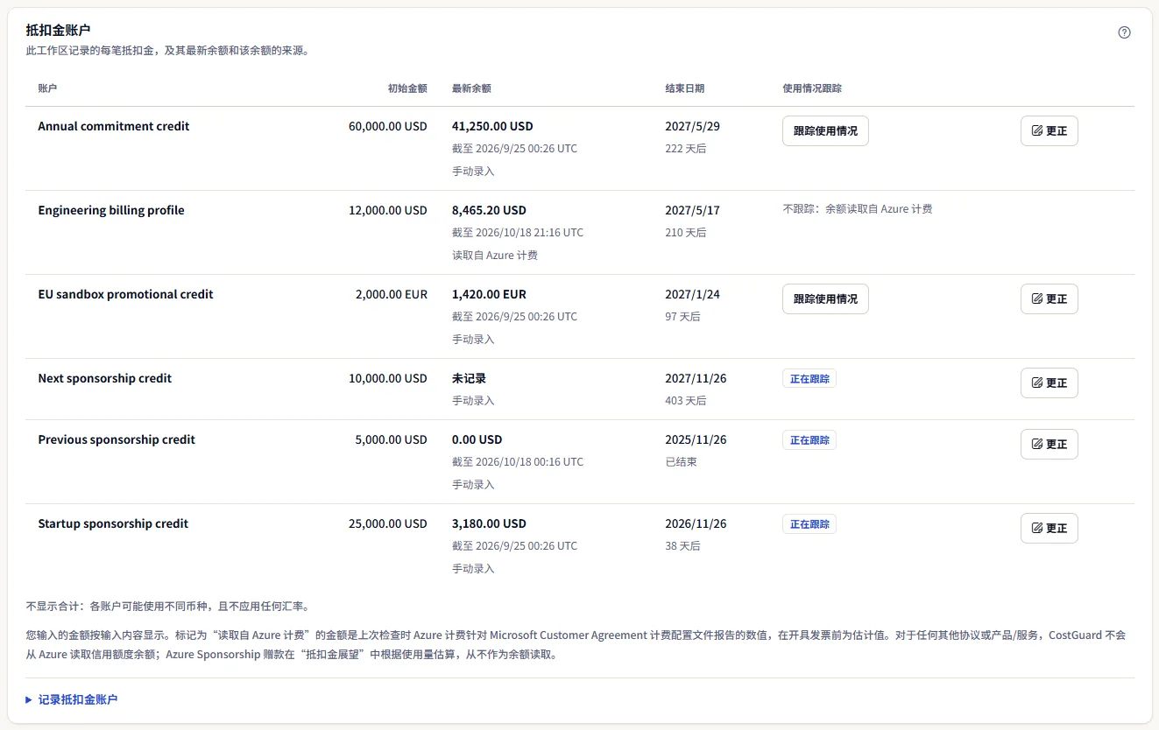Click the 2,000.00 EUR initial amount
The height and width of the screenshot is (730, 1159).
click(392, 294)
